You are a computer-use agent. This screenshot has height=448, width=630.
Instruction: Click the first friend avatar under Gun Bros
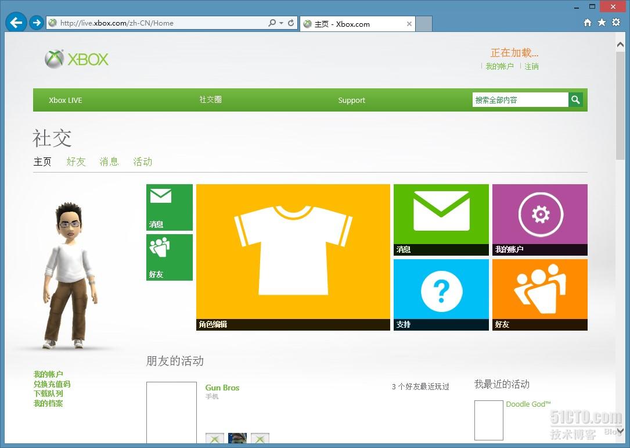[215, 438]
